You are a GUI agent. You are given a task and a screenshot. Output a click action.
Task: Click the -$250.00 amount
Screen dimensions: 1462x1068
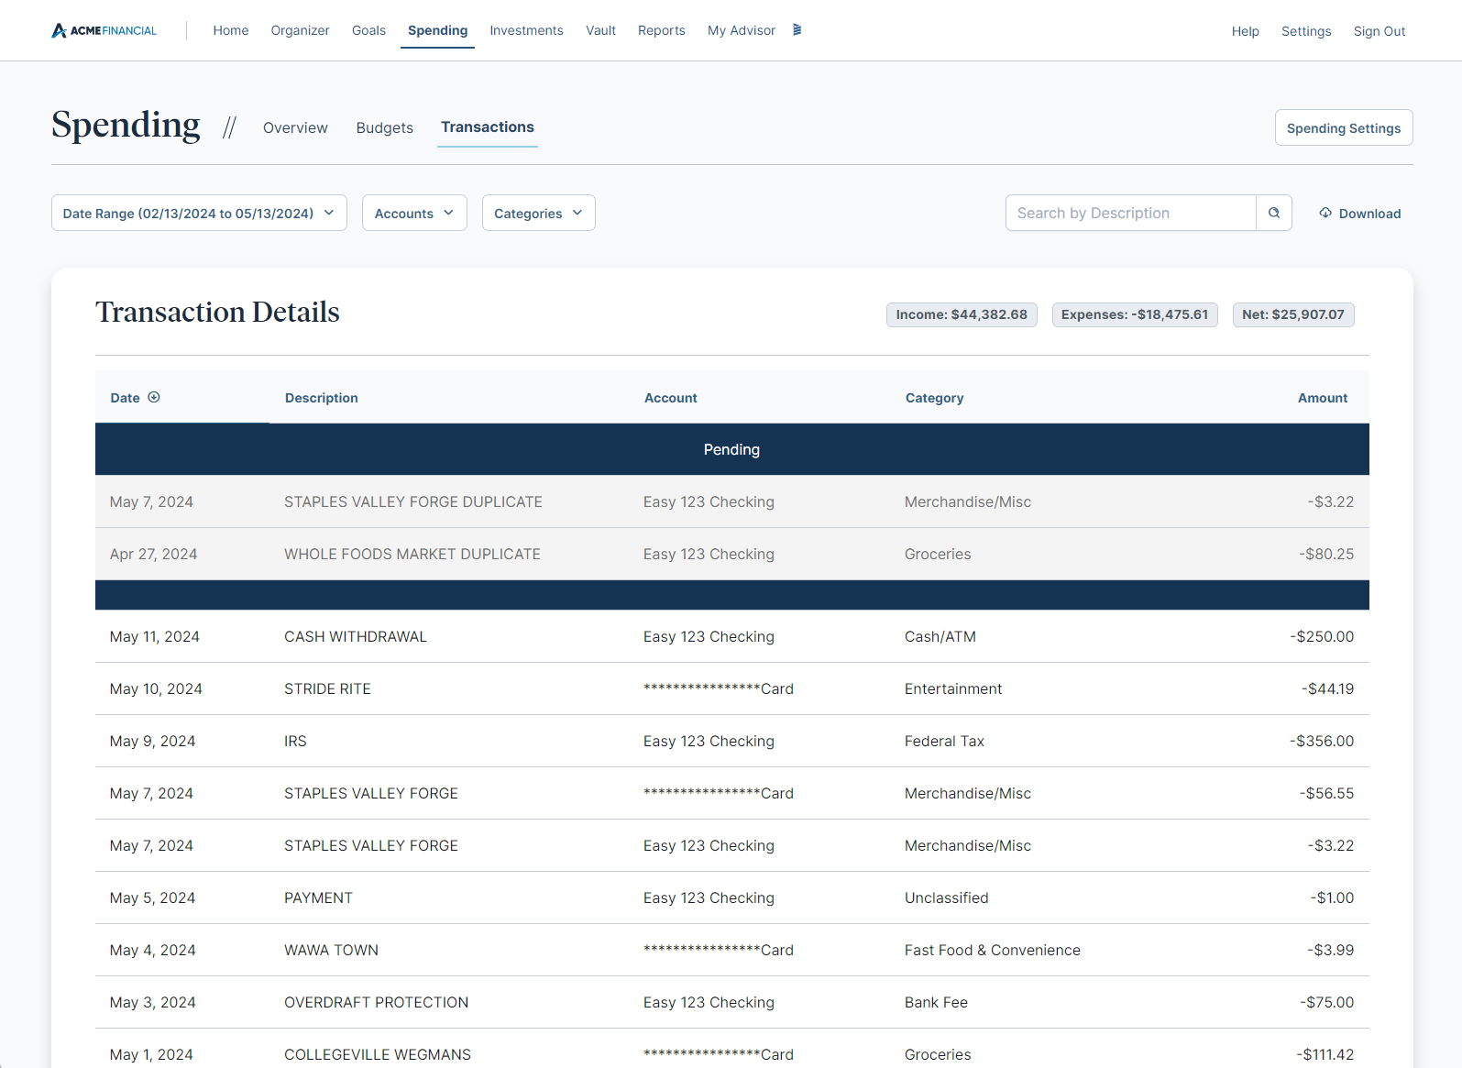[x=1321, y=636]
